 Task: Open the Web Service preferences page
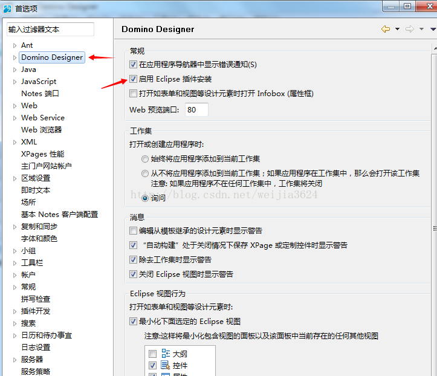tap(43, 118)
